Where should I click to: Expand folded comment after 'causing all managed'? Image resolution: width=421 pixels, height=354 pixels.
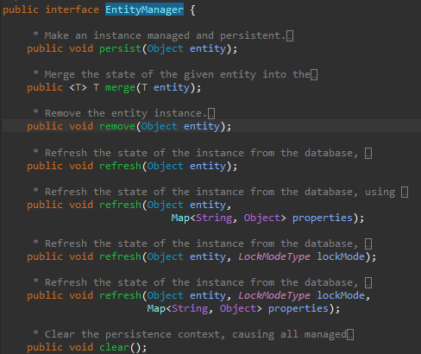[350, 335]
